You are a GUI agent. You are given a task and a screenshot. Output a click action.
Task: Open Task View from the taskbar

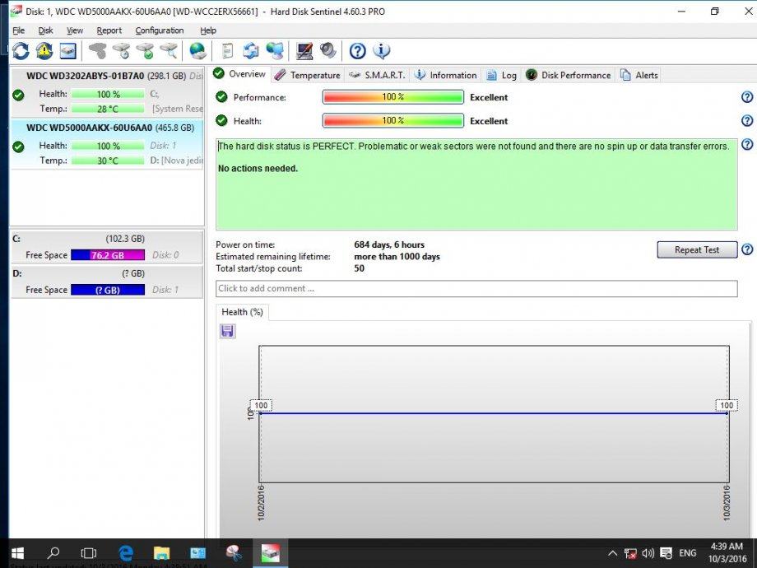click(x=89, y=553)
